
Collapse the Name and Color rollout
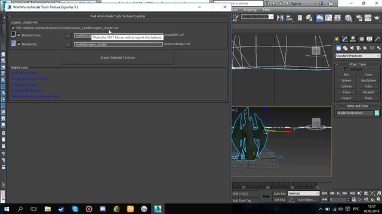point(358,106)
